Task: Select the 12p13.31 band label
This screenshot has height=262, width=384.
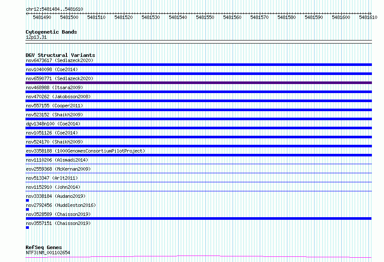Action: pos(36,37)
